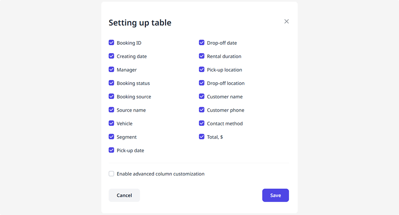Screen dimensions: 399x215
Task: Toggle Pick-up date checkbox
Action: (x=111, y=150)
